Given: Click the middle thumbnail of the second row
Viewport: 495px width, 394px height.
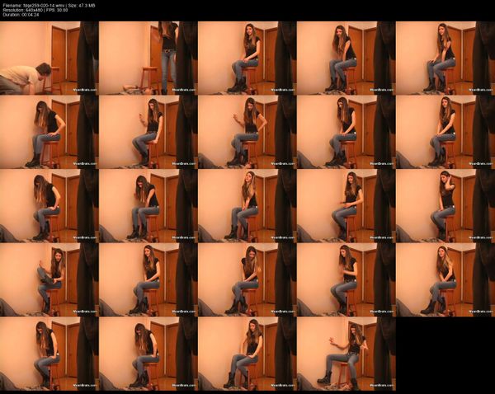Looking at the screenshot, I should [x=247, y=132].
